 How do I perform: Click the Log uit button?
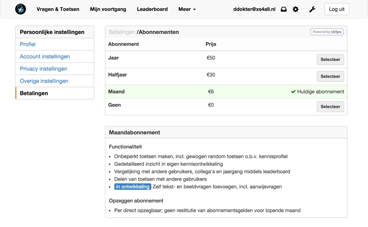(336, 9)
